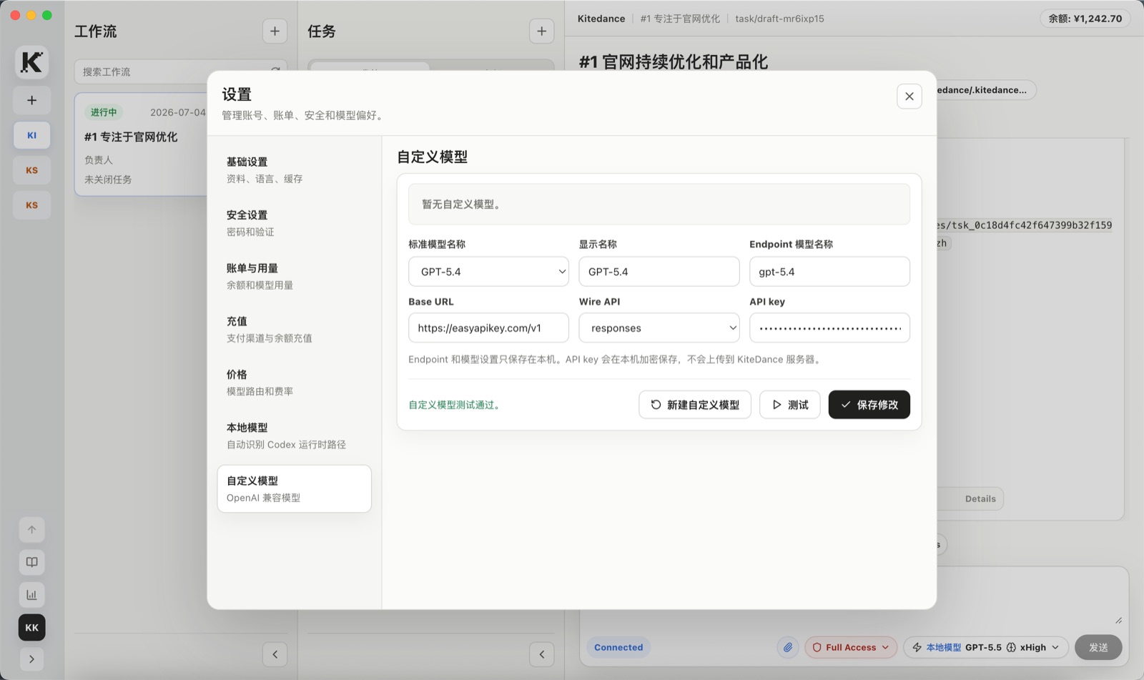The image size is (1144, 680).
Task: Click the Connected status badge
Action: pyautogui.click(x=618, y=647)
